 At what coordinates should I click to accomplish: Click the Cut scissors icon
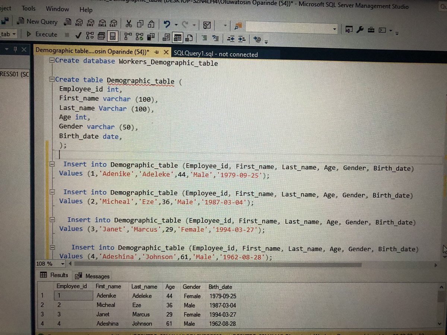pyautogui.click(x=129, y=23)
